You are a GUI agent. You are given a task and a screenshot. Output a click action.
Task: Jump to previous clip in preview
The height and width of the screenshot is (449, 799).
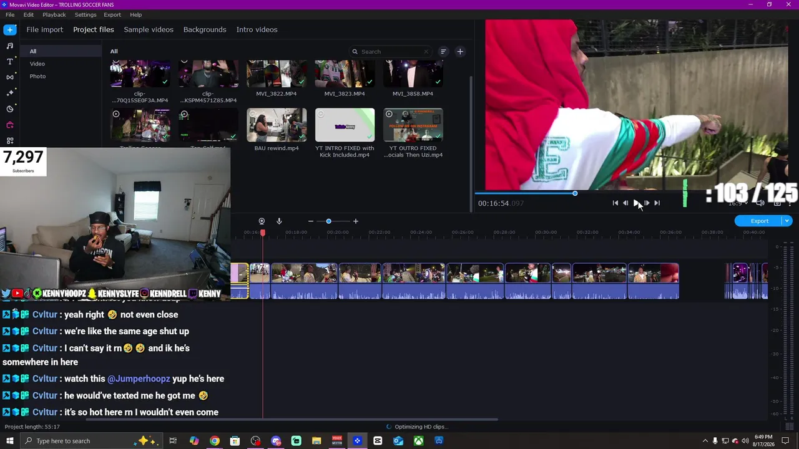615,203
